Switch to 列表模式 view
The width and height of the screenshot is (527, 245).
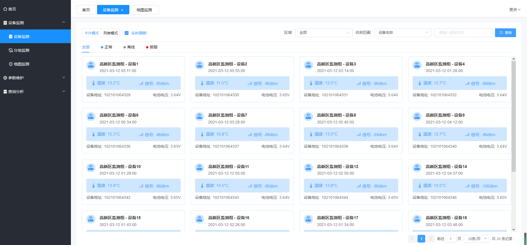tap(111, 33)
